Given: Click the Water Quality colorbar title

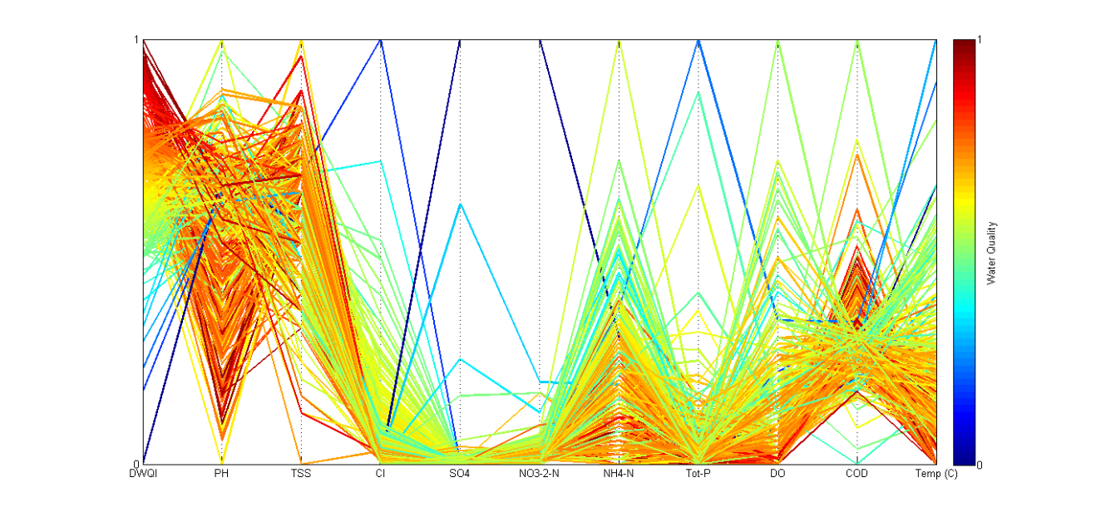Looking at the screenshot, I should [991, 253].
